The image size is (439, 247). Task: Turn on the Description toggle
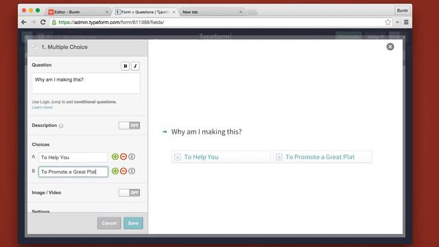tap(129, 126)
